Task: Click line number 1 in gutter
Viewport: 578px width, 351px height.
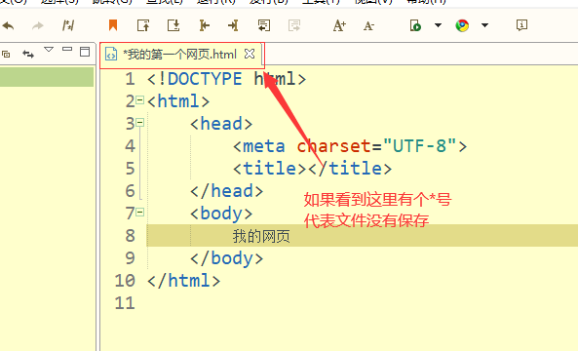Action: 130,79
